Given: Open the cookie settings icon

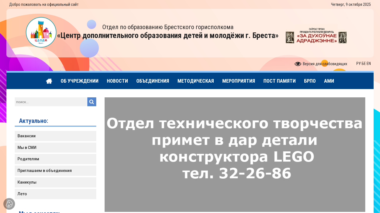Looking at the screenshot, I should [x=9, y=204].
